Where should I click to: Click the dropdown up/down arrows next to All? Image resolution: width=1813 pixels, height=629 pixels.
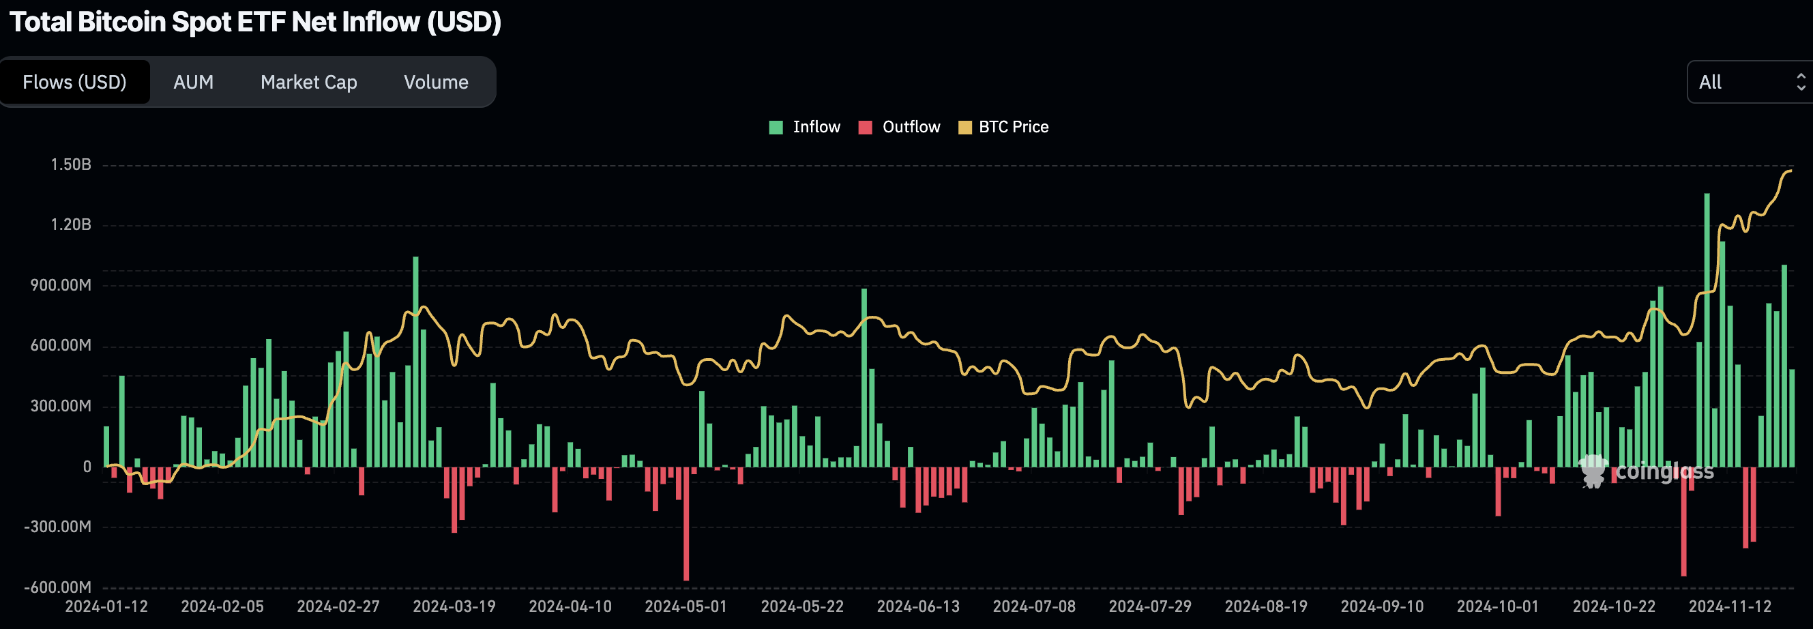click(x=1800, y=83)
